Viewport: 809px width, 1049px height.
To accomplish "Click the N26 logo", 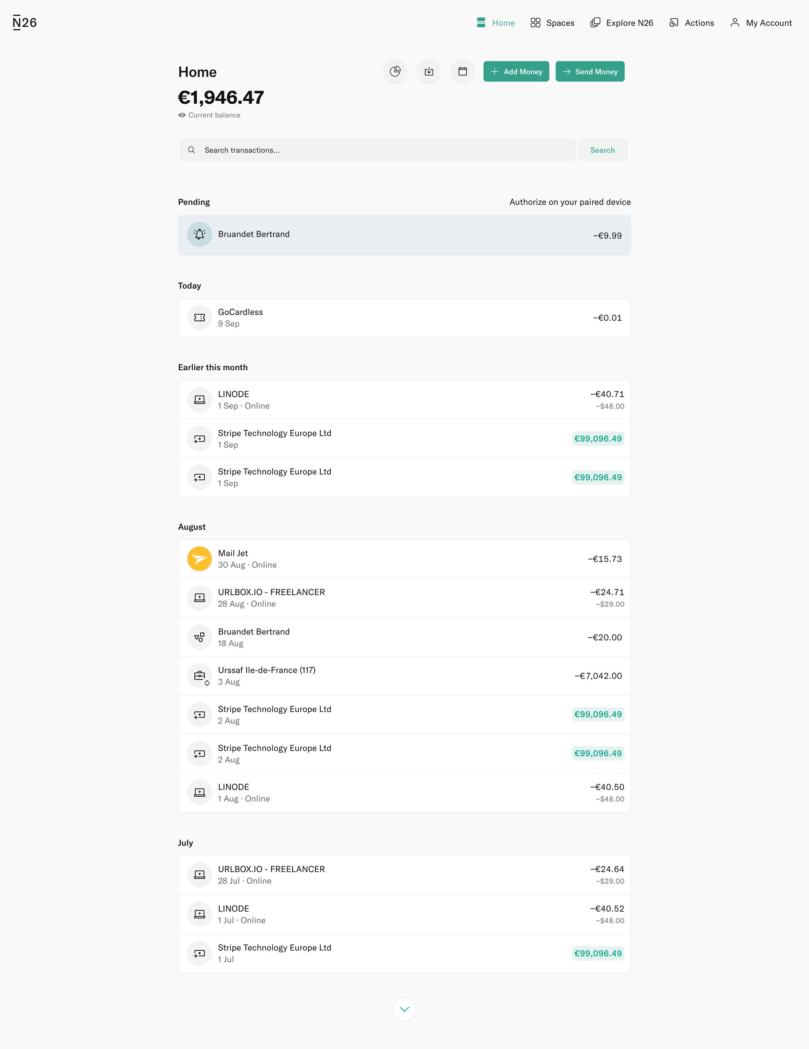I will (x=24, y=22).
